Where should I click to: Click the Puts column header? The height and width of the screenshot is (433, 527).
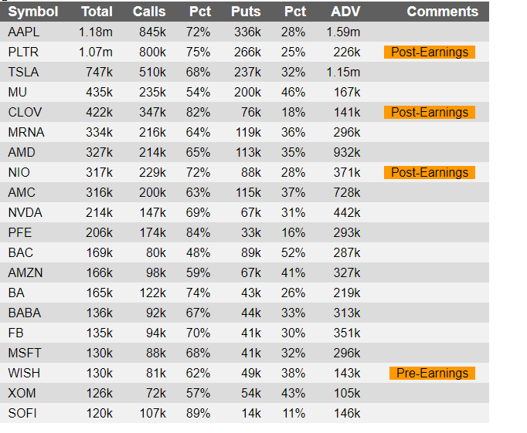tap(246, 12)
